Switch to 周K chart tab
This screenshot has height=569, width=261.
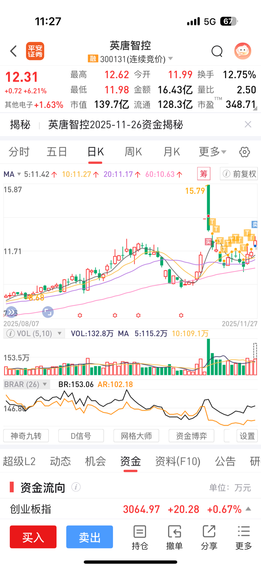133,152
